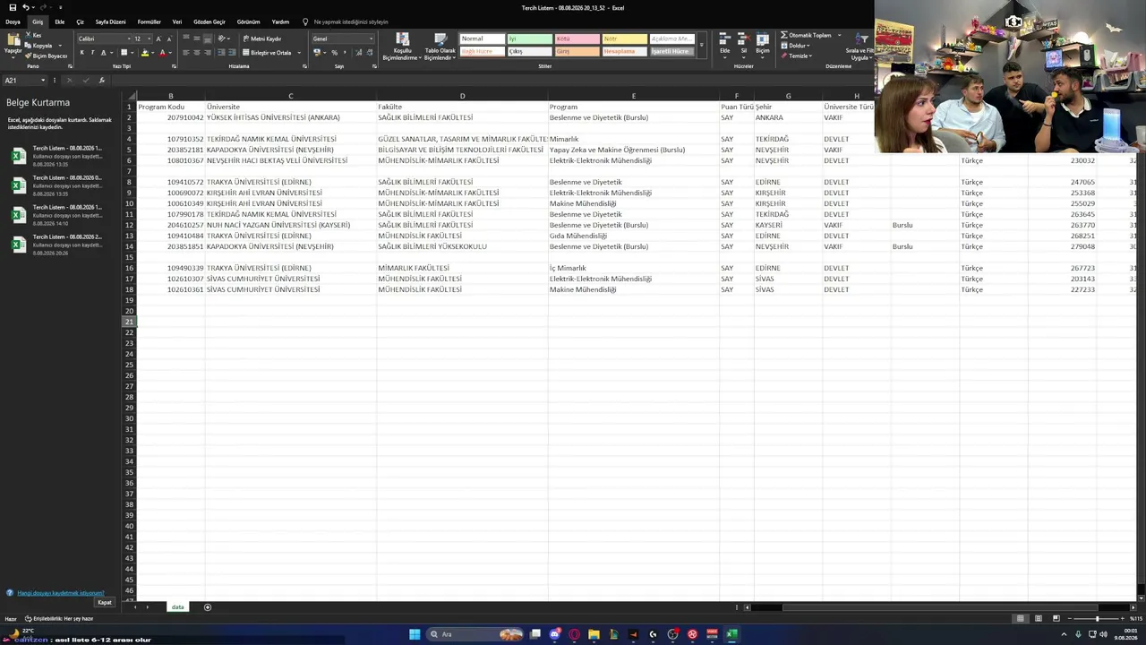The image size is (1146, 645).
Task: Activate Biçim Boyacısı format painter
Action: 47,56
